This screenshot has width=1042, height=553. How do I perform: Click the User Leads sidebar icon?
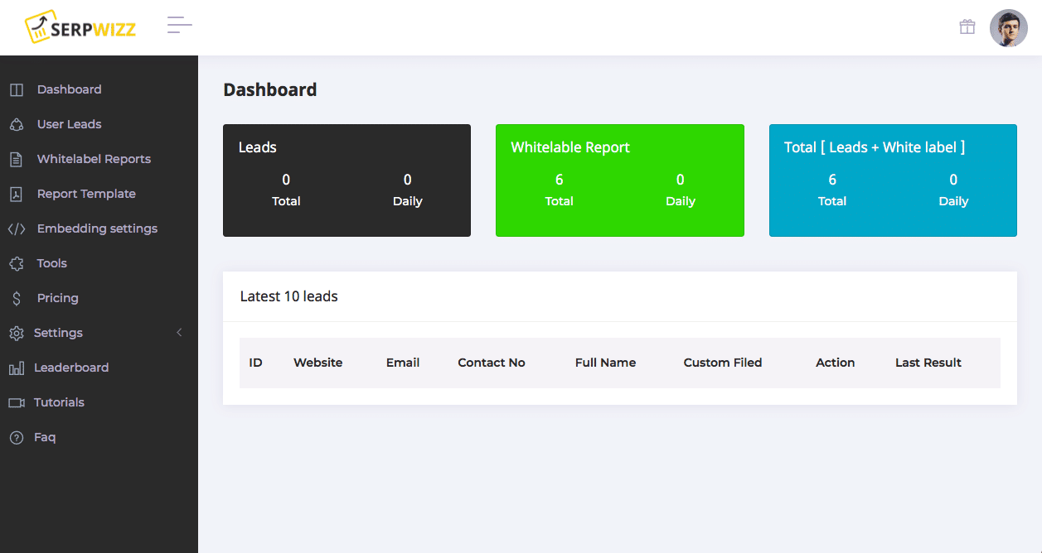coord(17,124)
